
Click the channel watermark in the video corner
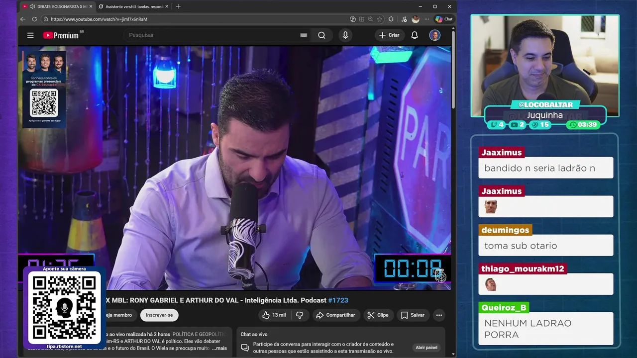pos(440,275)
